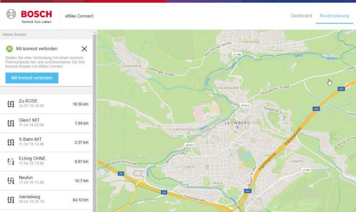Click the L1141 road marker on map
Viewport: 356px width, 212px height.
point(306,170)
